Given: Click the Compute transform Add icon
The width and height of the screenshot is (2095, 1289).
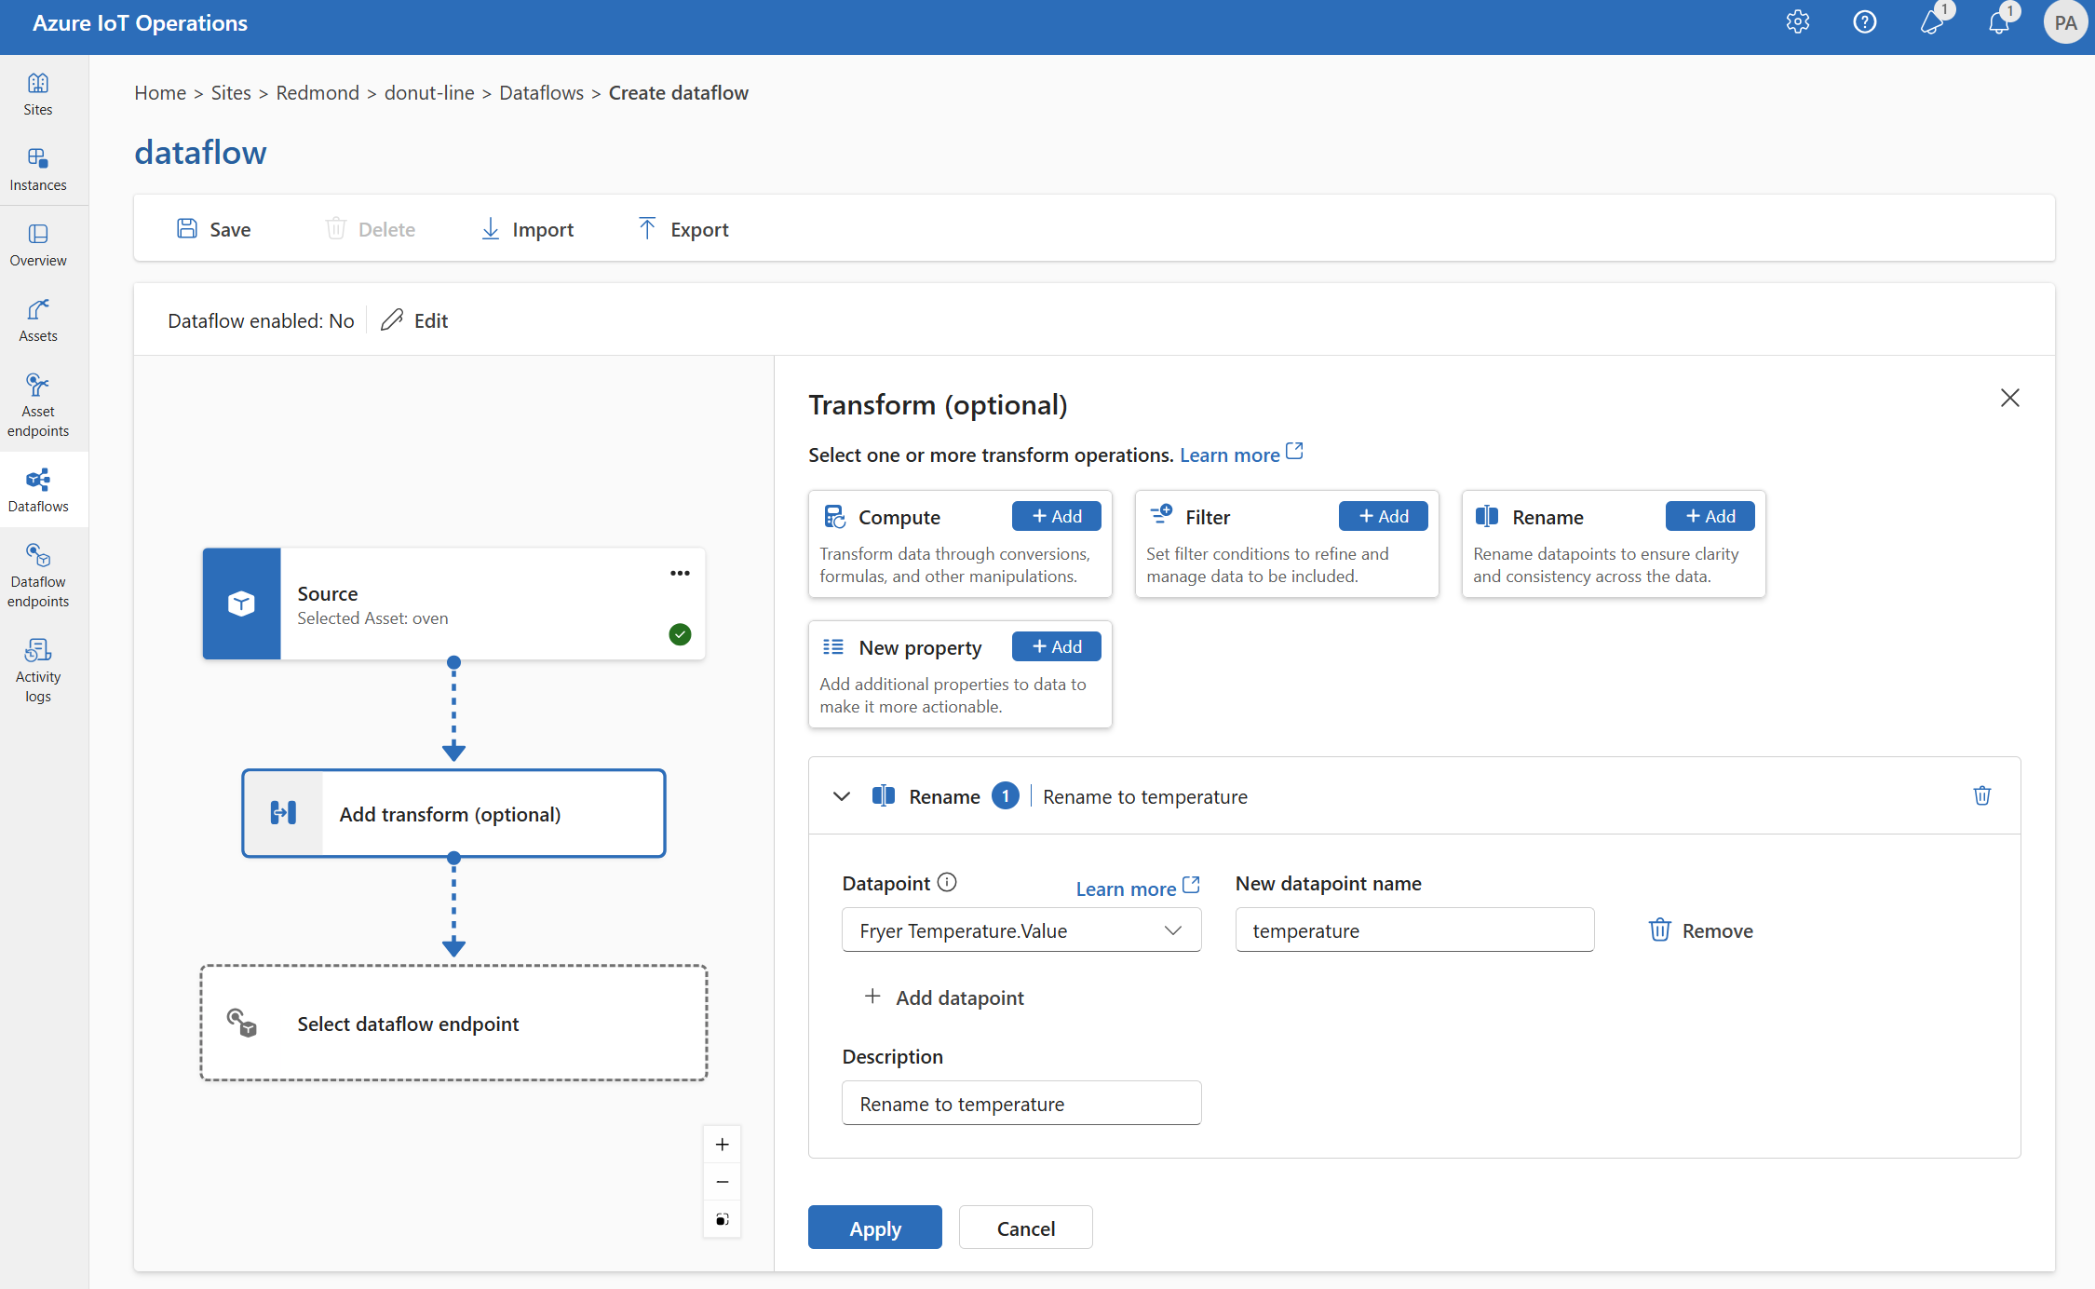Looking at the screenshot, I should [x=1057, y=515].
